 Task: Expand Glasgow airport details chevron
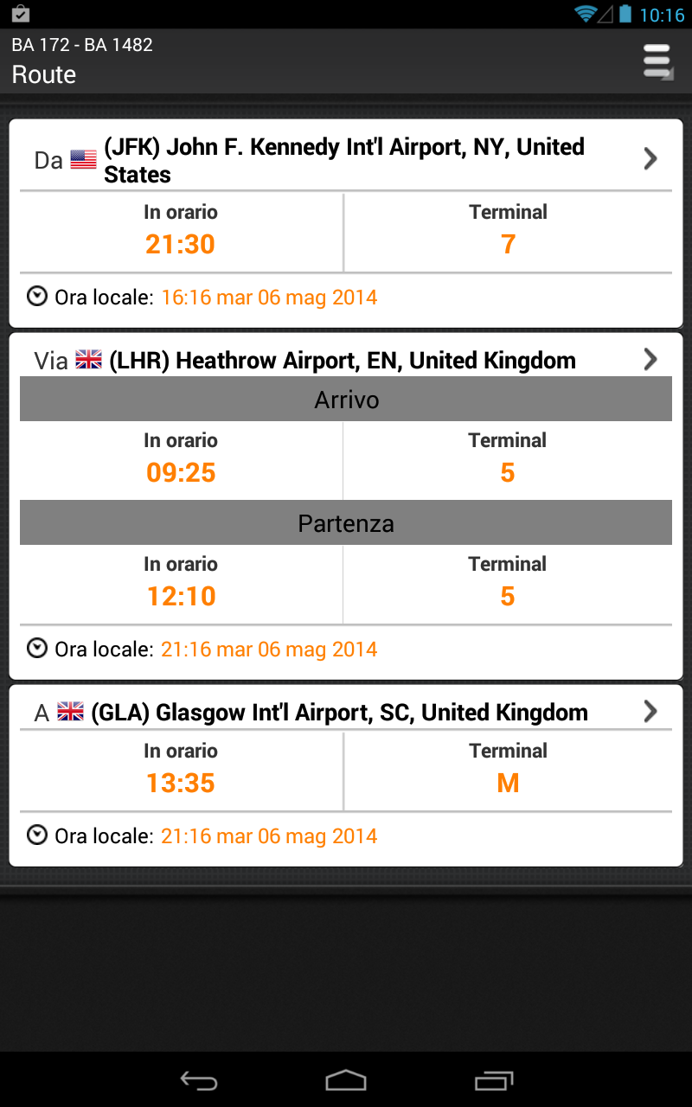[650, 711]
